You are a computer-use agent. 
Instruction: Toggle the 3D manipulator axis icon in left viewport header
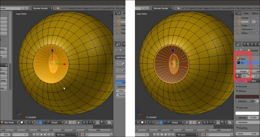click(x=37, y=123)
